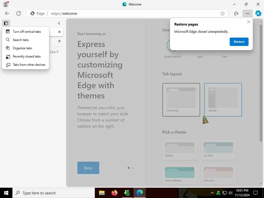Open File Explorer from taskbar

tap(102, 193)
